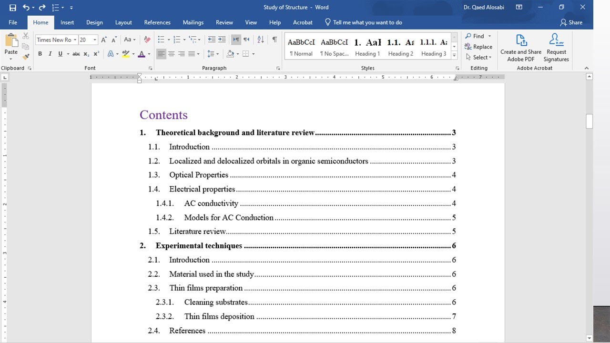Image resolution: width=610 pixels, height=343 pixels.
Task: Sort the selection alphabetically
Action: (261, 40)
